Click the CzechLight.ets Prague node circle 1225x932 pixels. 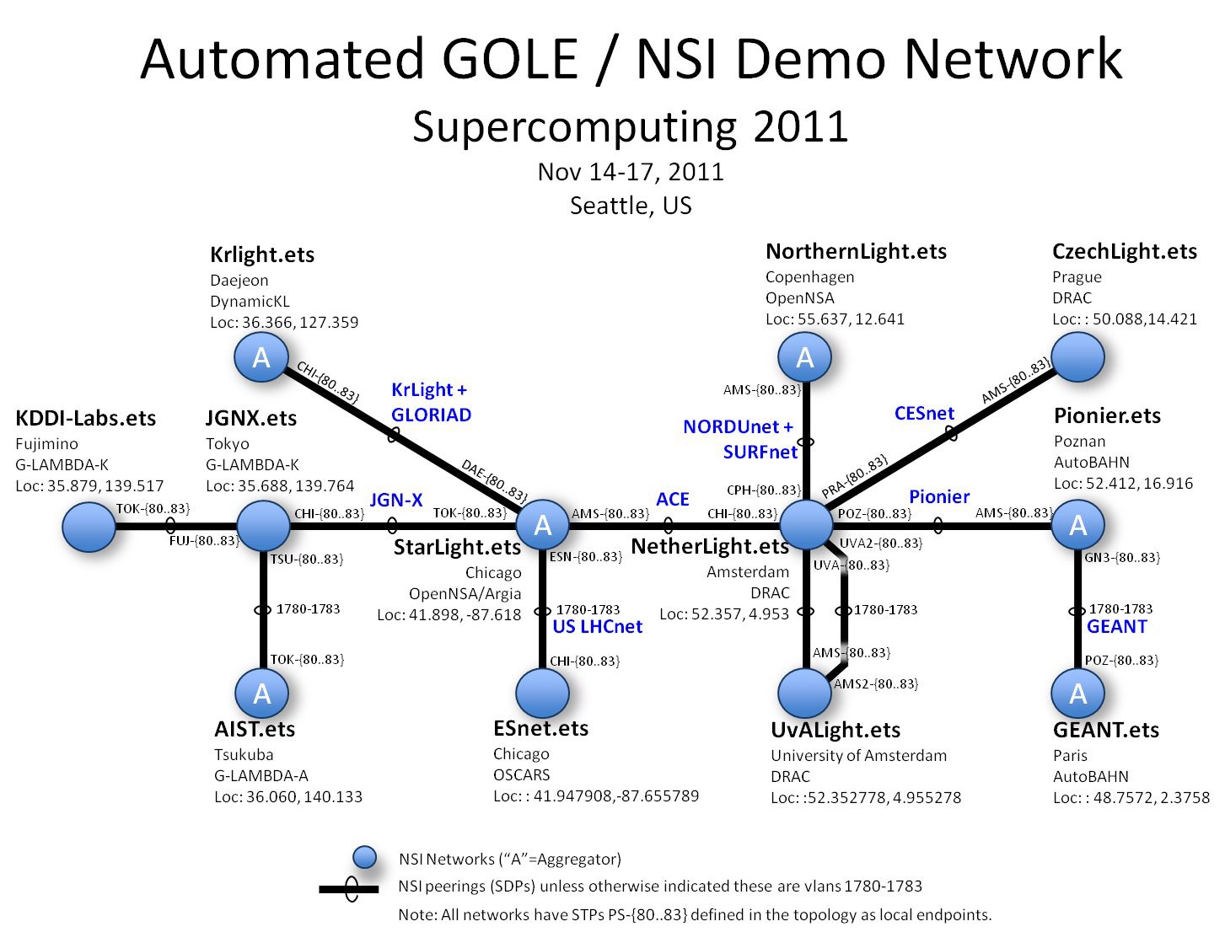pos(1077,357)
